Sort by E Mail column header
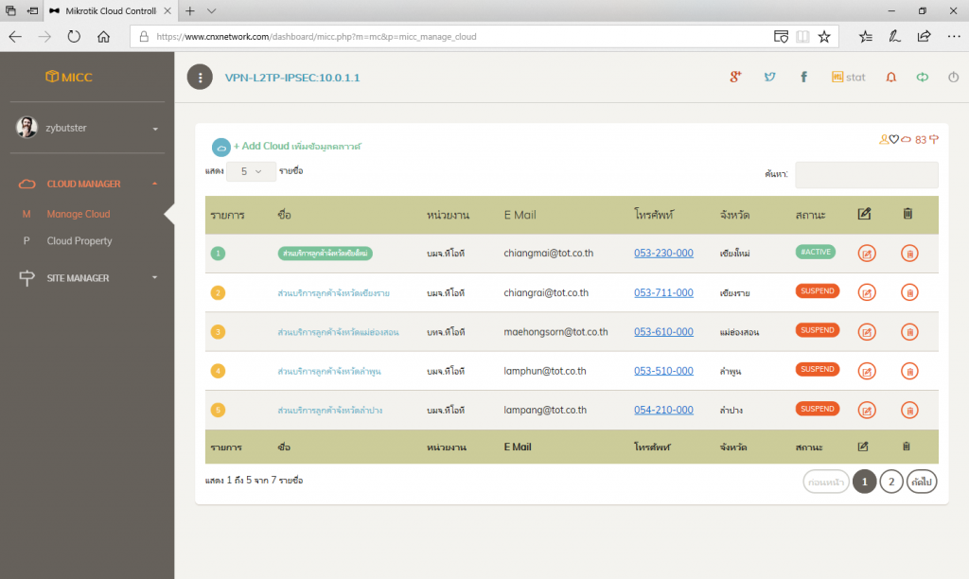 click(x=520, y=215)
